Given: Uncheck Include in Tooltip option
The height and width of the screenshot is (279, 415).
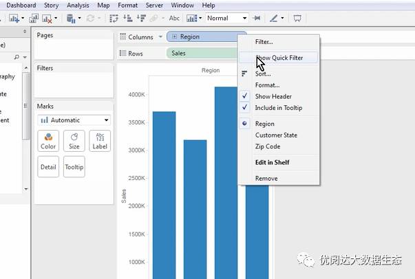Looking at the screenshot, I should (278, 108).
